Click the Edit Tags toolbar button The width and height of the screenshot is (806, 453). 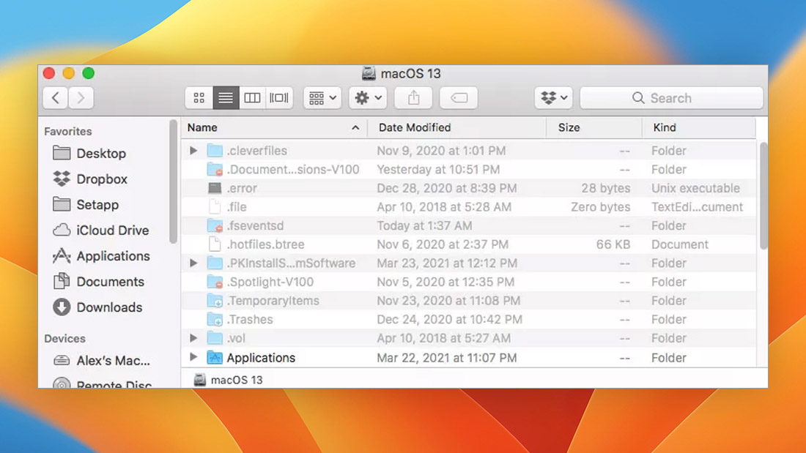[x=459, y=97]
